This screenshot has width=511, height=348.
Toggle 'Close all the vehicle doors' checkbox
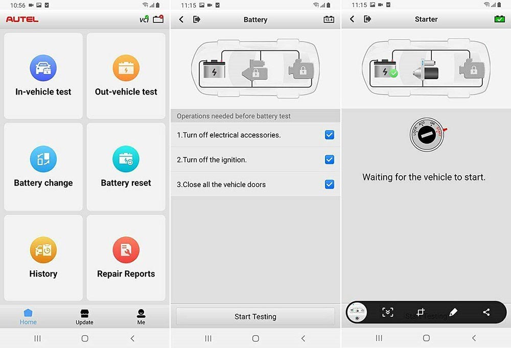pos(329,184)
